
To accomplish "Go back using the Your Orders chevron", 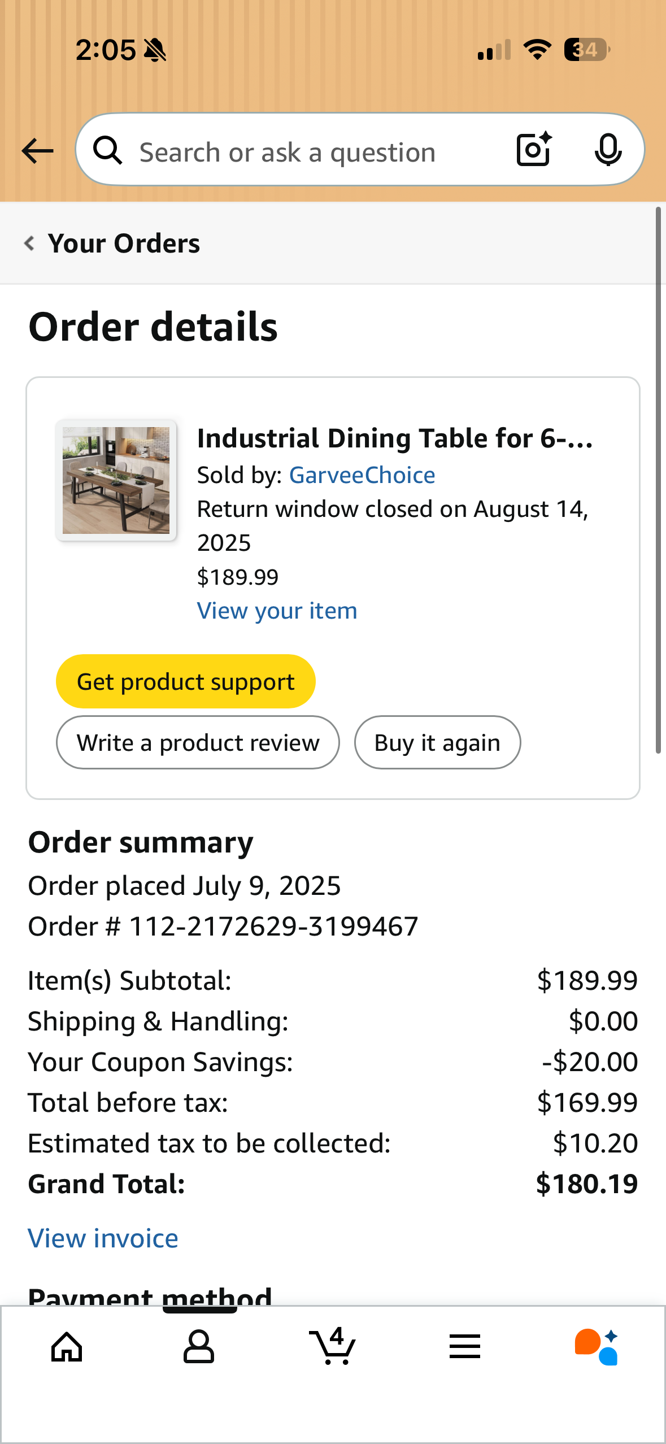I will 30,243.
